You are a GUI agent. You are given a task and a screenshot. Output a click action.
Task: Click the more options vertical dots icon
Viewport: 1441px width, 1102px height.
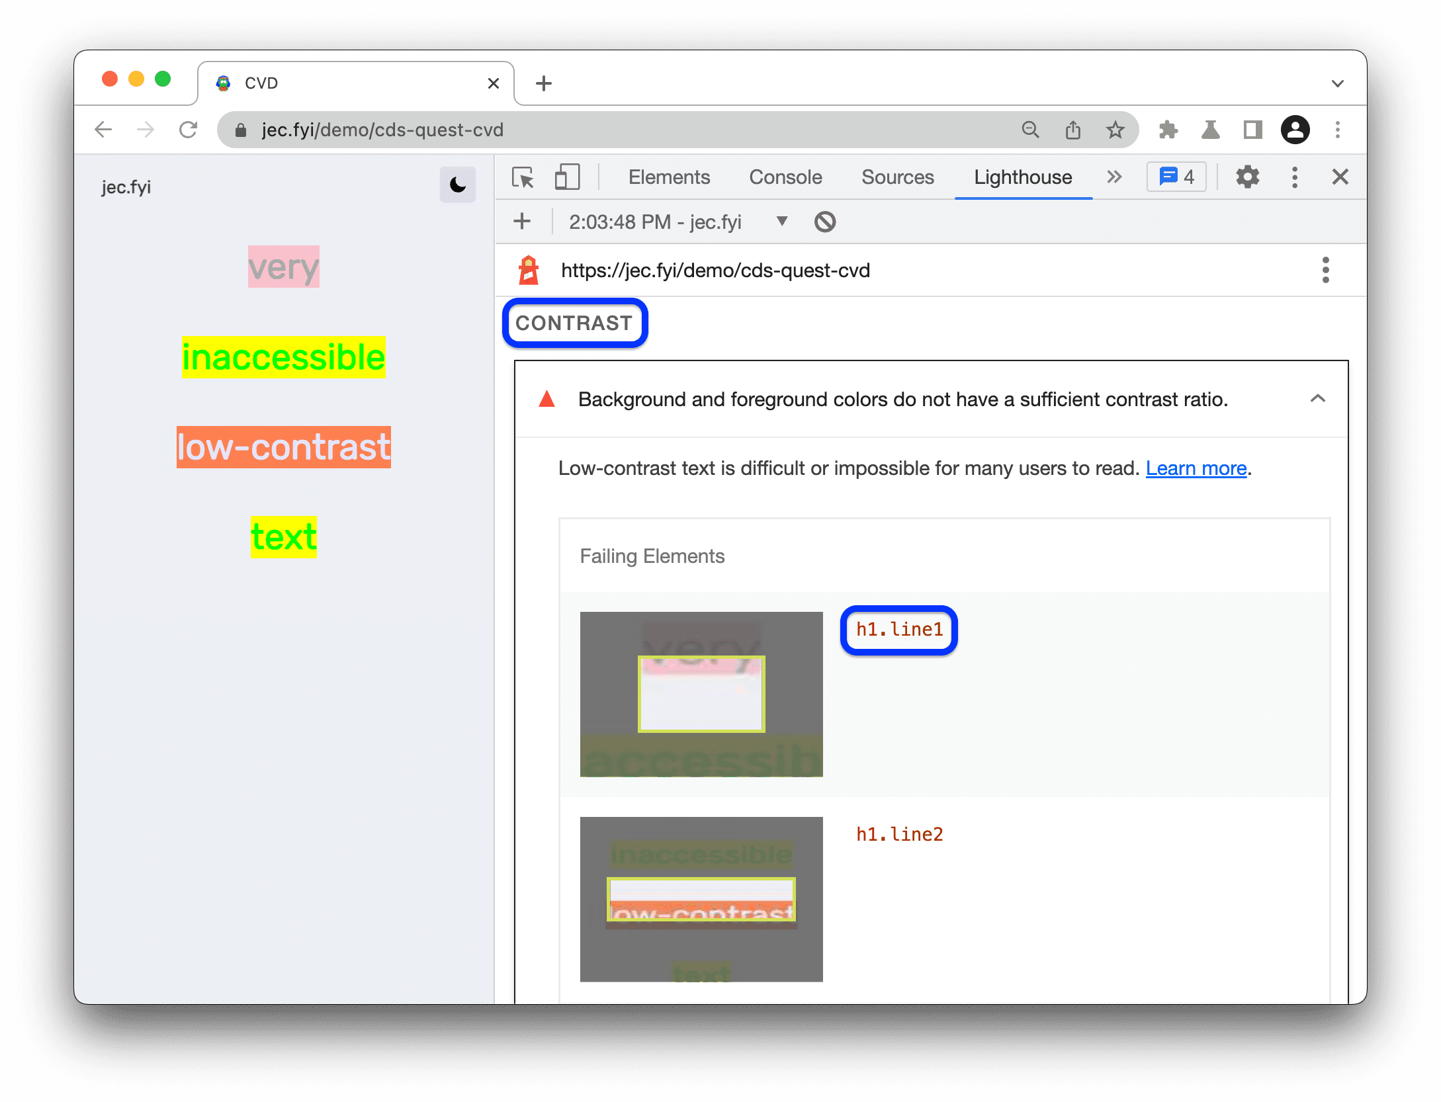pos(1294,177)
